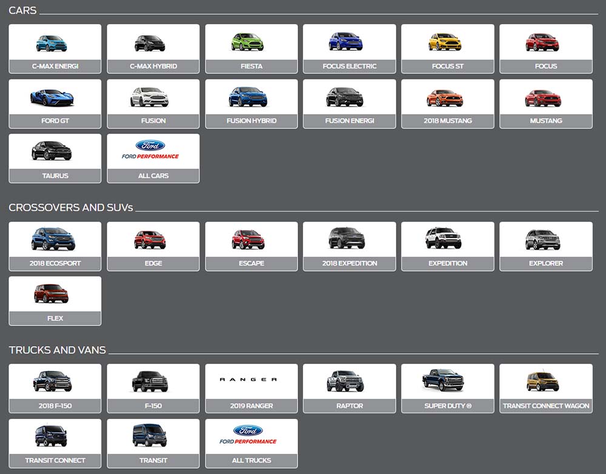This screenshot has height=474, width=606.
Task: Click the Taurus label bar
Action: pyautogui.click(x=55, y=176)
